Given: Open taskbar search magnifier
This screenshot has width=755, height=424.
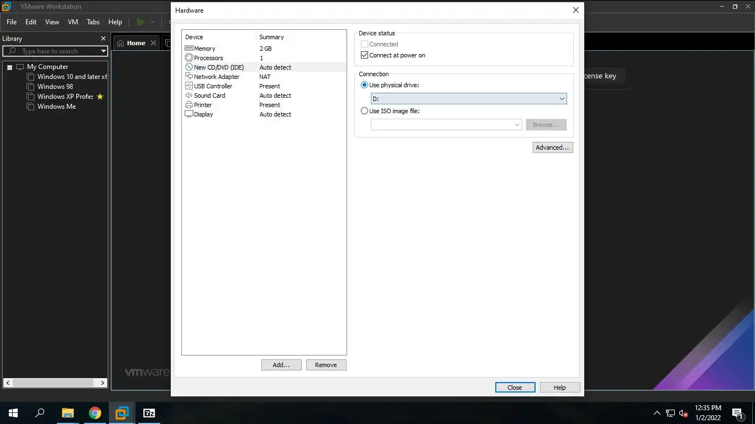Looking at the screenshot, I should (40, 413).
